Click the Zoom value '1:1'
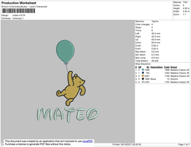 (184, 15)
